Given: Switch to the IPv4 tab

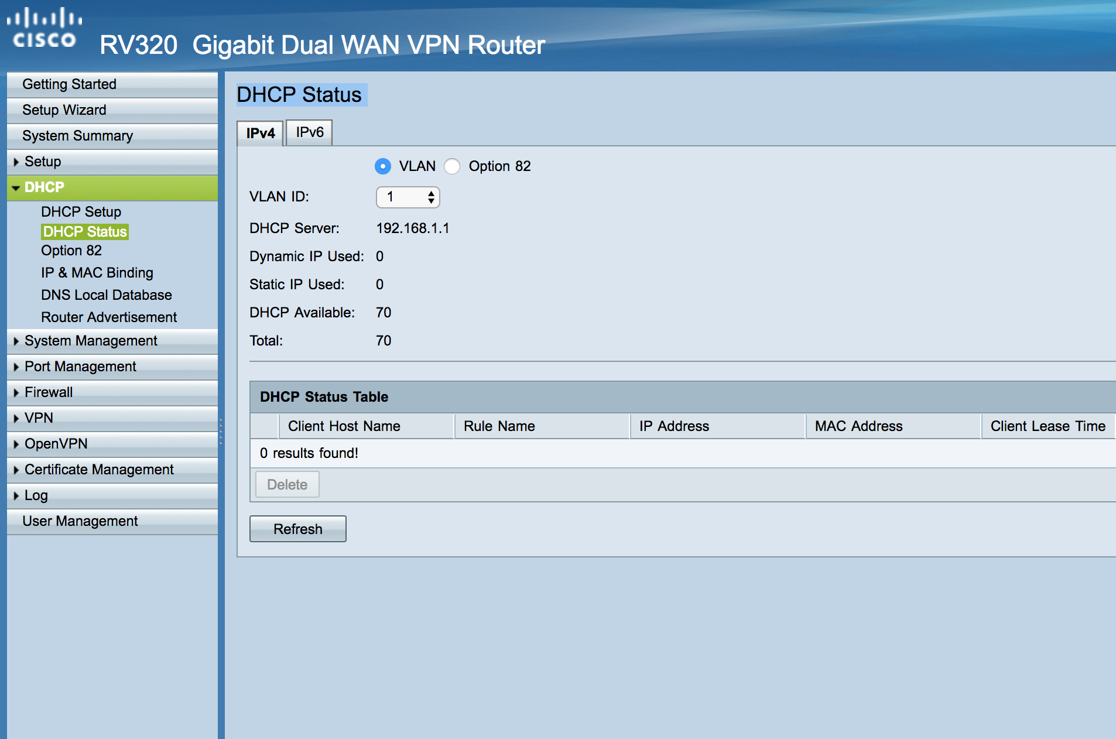Looking at the screenshot, I should [259, 132].
